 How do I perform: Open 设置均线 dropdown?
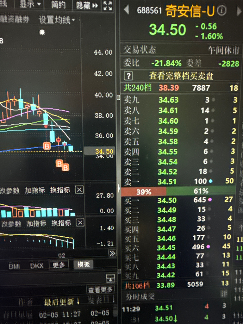(x=57, y=20)
